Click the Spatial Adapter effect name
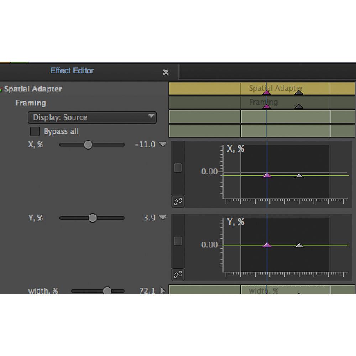The image size is (356, 356). point(34,89)
